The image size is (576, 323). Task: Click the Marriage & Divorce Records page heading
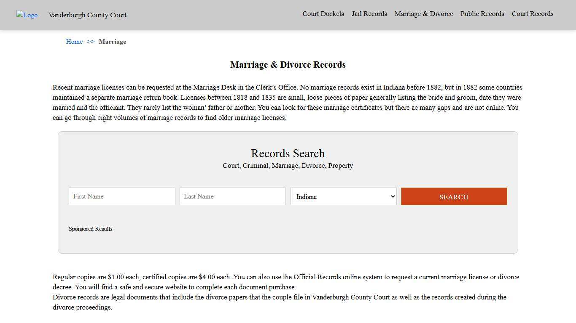(x=288, y=65)
